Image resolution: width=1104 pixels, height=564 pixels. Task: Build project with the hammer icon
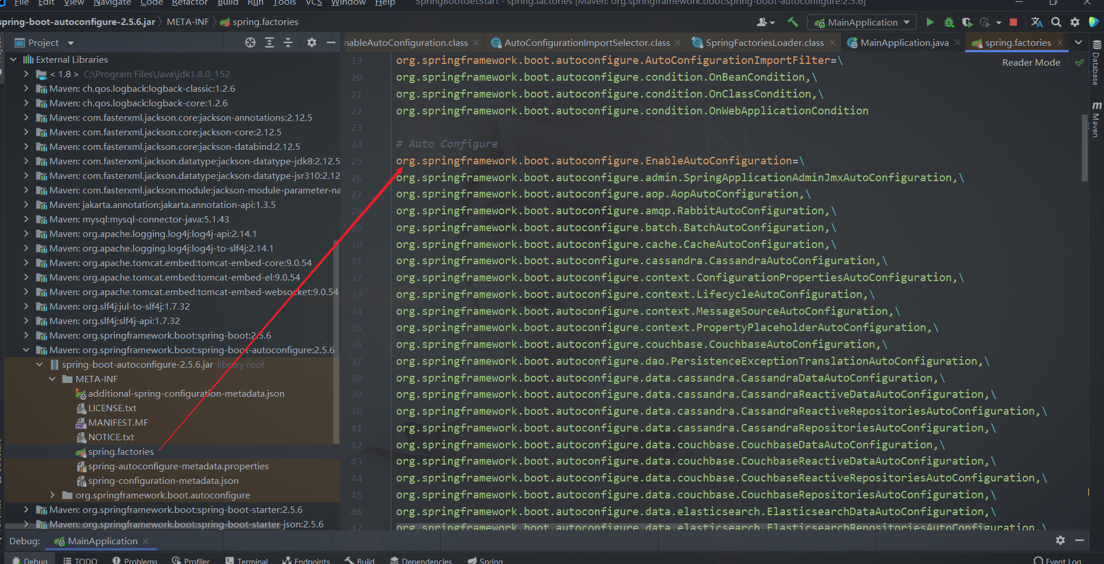tap(793, 22)
